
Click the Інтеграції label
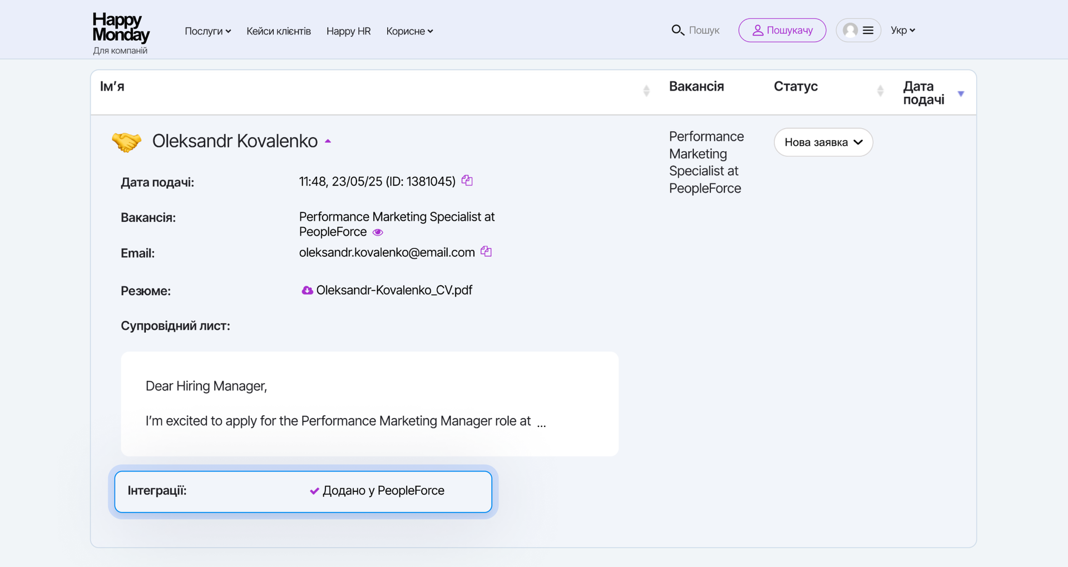click(157, 490)
